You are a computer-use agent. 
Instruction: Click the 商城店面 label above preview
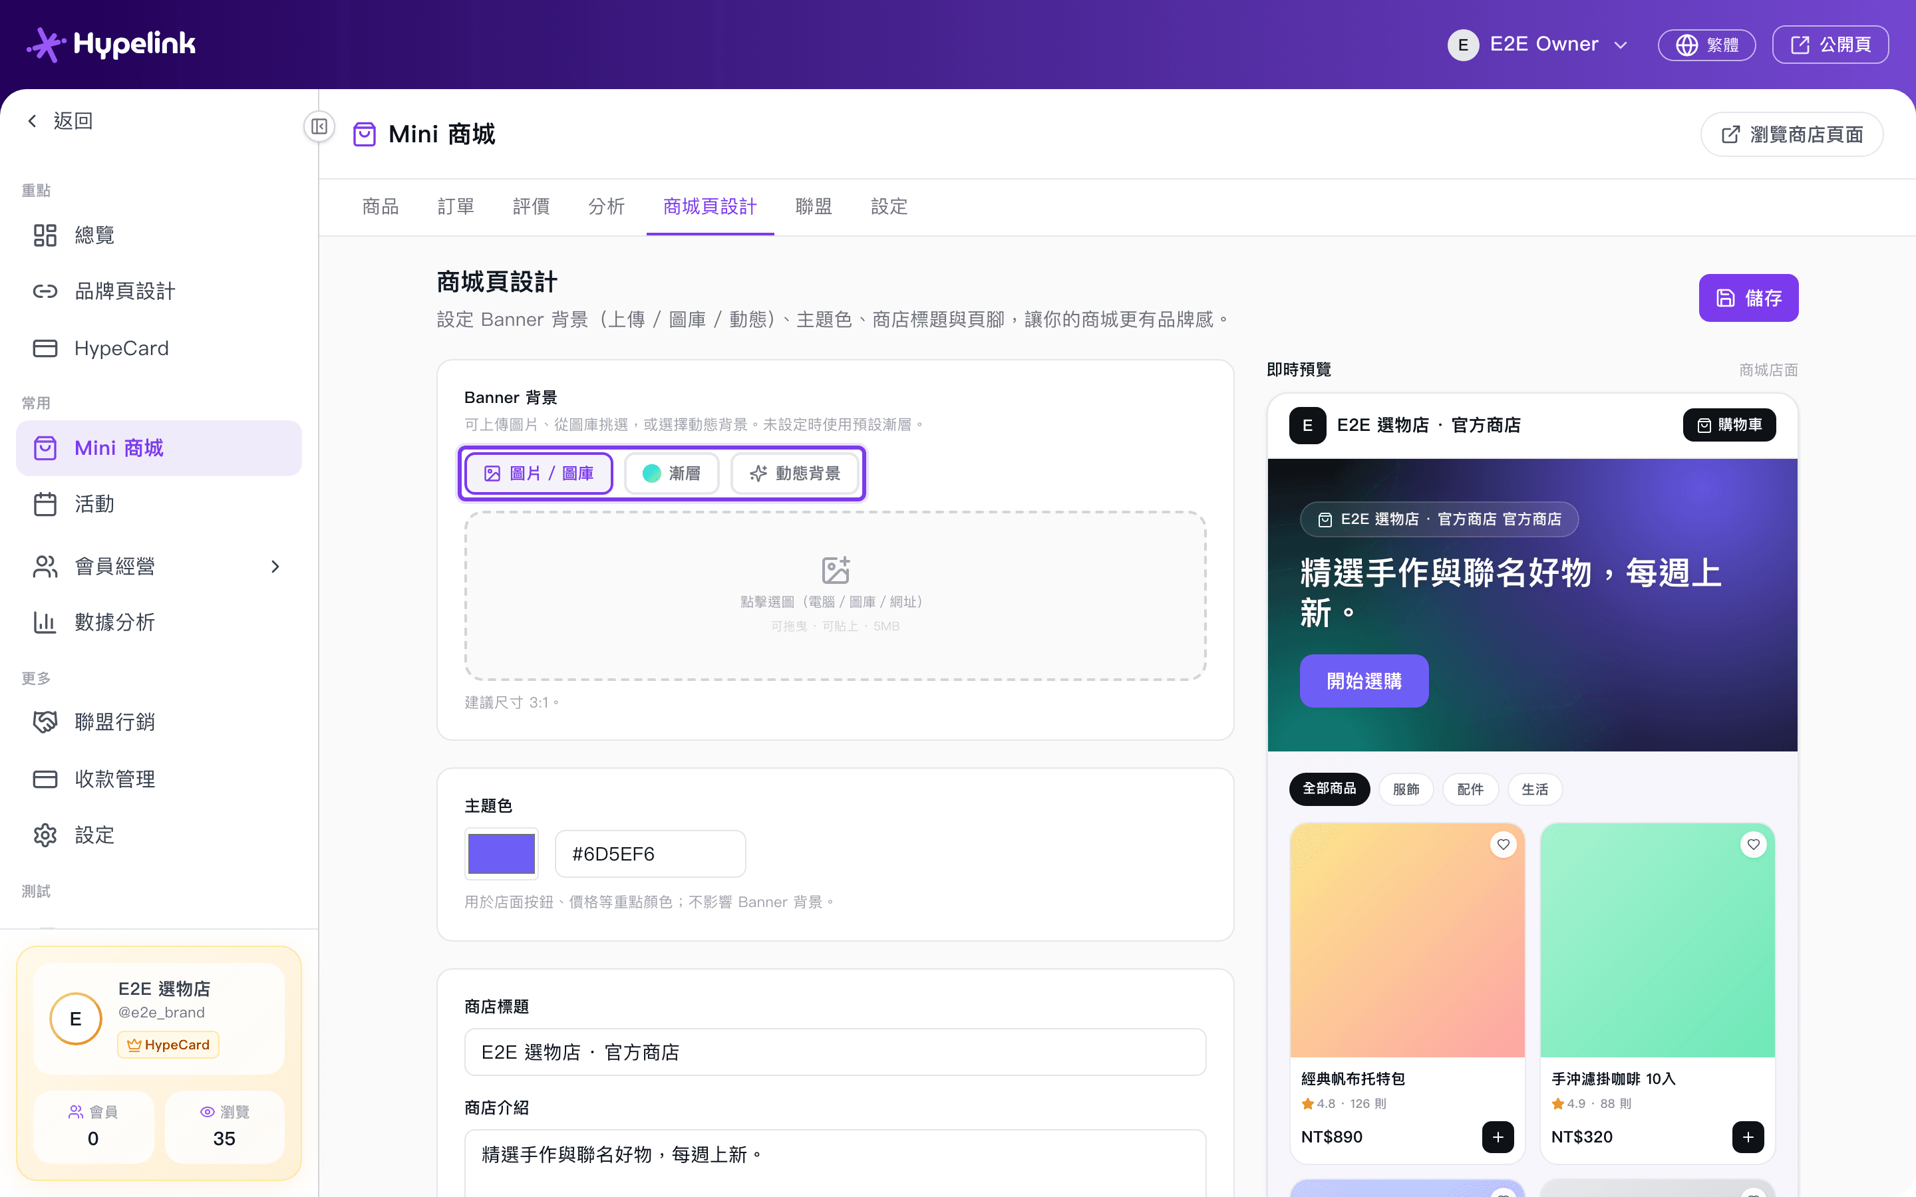1769,370
